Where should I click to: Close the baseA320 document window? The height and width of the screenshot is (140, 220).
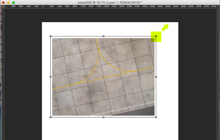3,3
